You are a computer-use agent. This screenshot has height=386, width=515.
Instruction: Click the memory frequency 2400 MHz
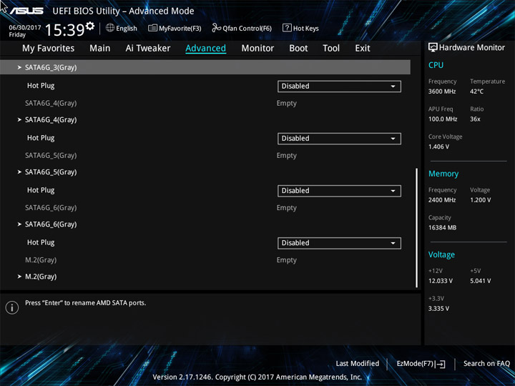(442, 200)
